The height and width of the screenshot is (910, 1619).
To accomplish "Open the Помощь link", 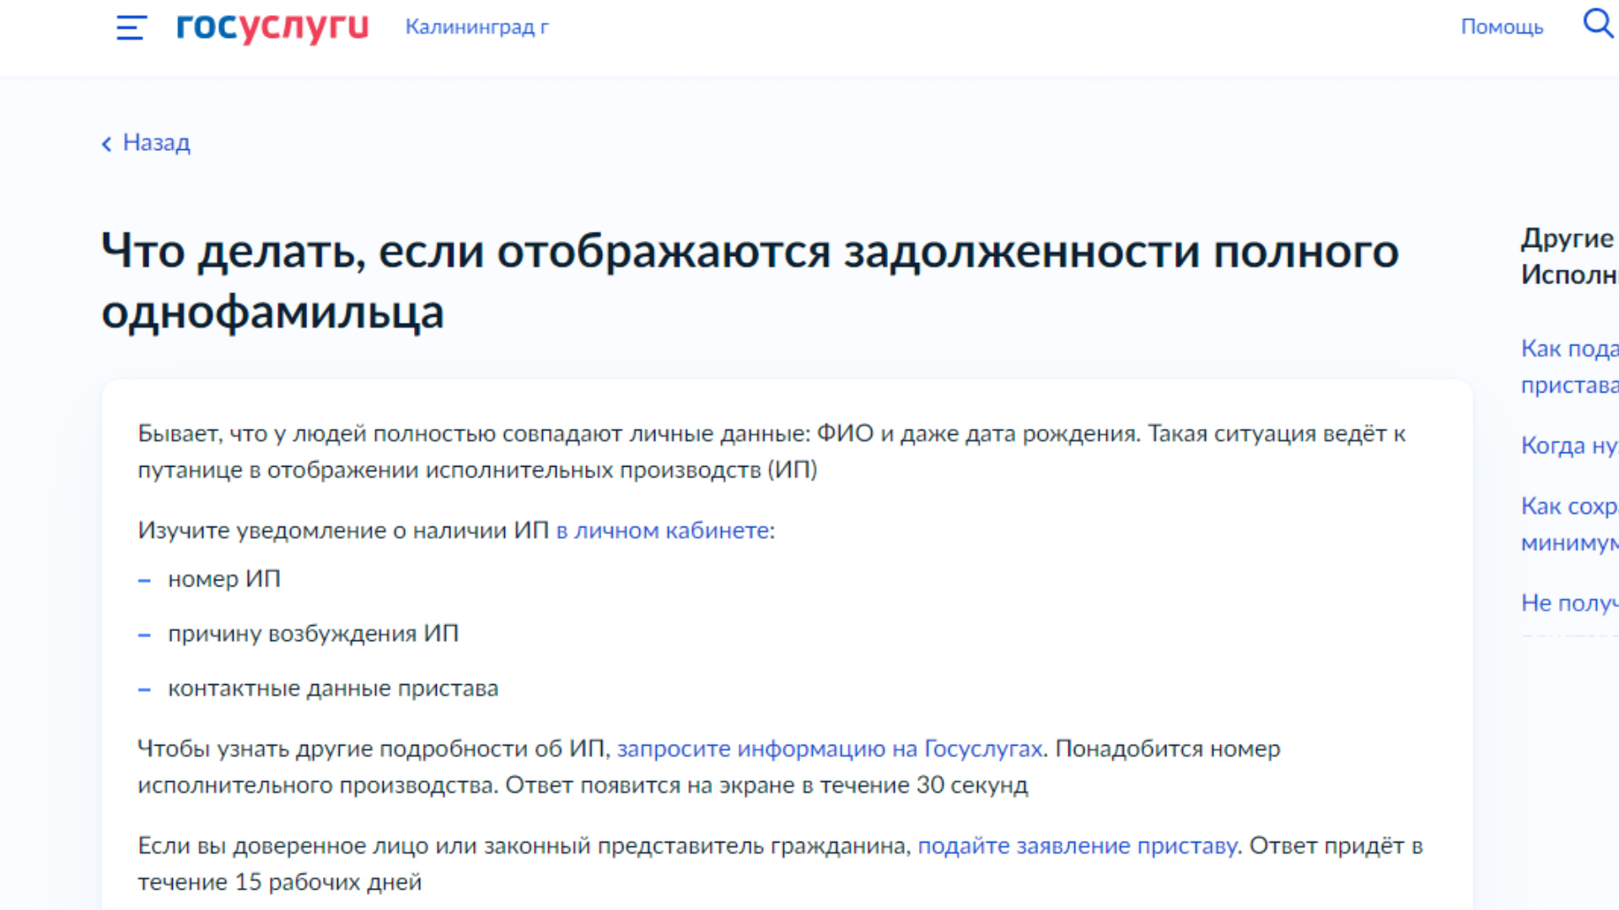I will (1502, 27).
